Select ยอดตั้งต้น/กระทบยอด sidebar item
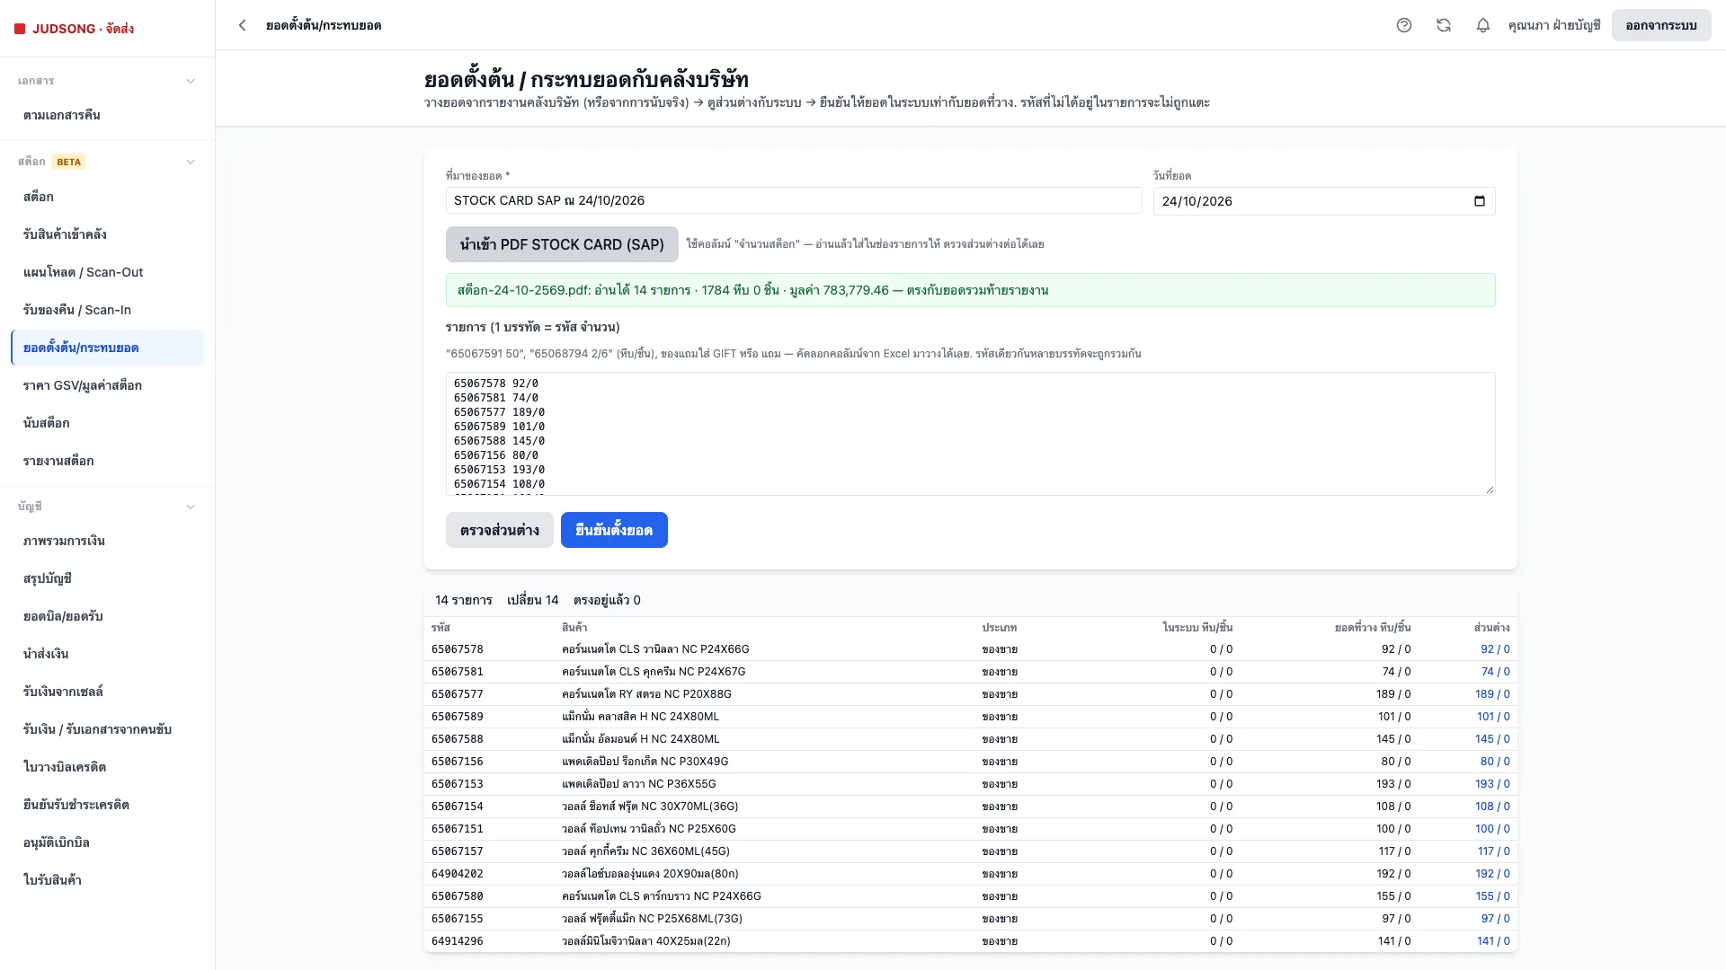 107,348
